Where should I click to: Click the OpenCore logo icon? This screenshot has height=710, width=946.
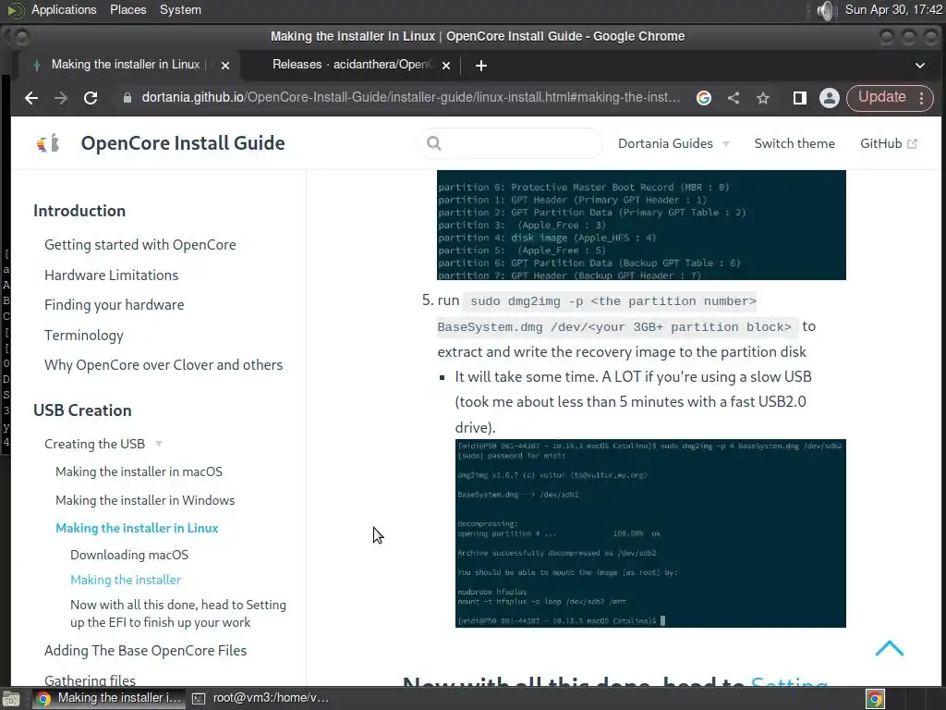pos(48,143)
